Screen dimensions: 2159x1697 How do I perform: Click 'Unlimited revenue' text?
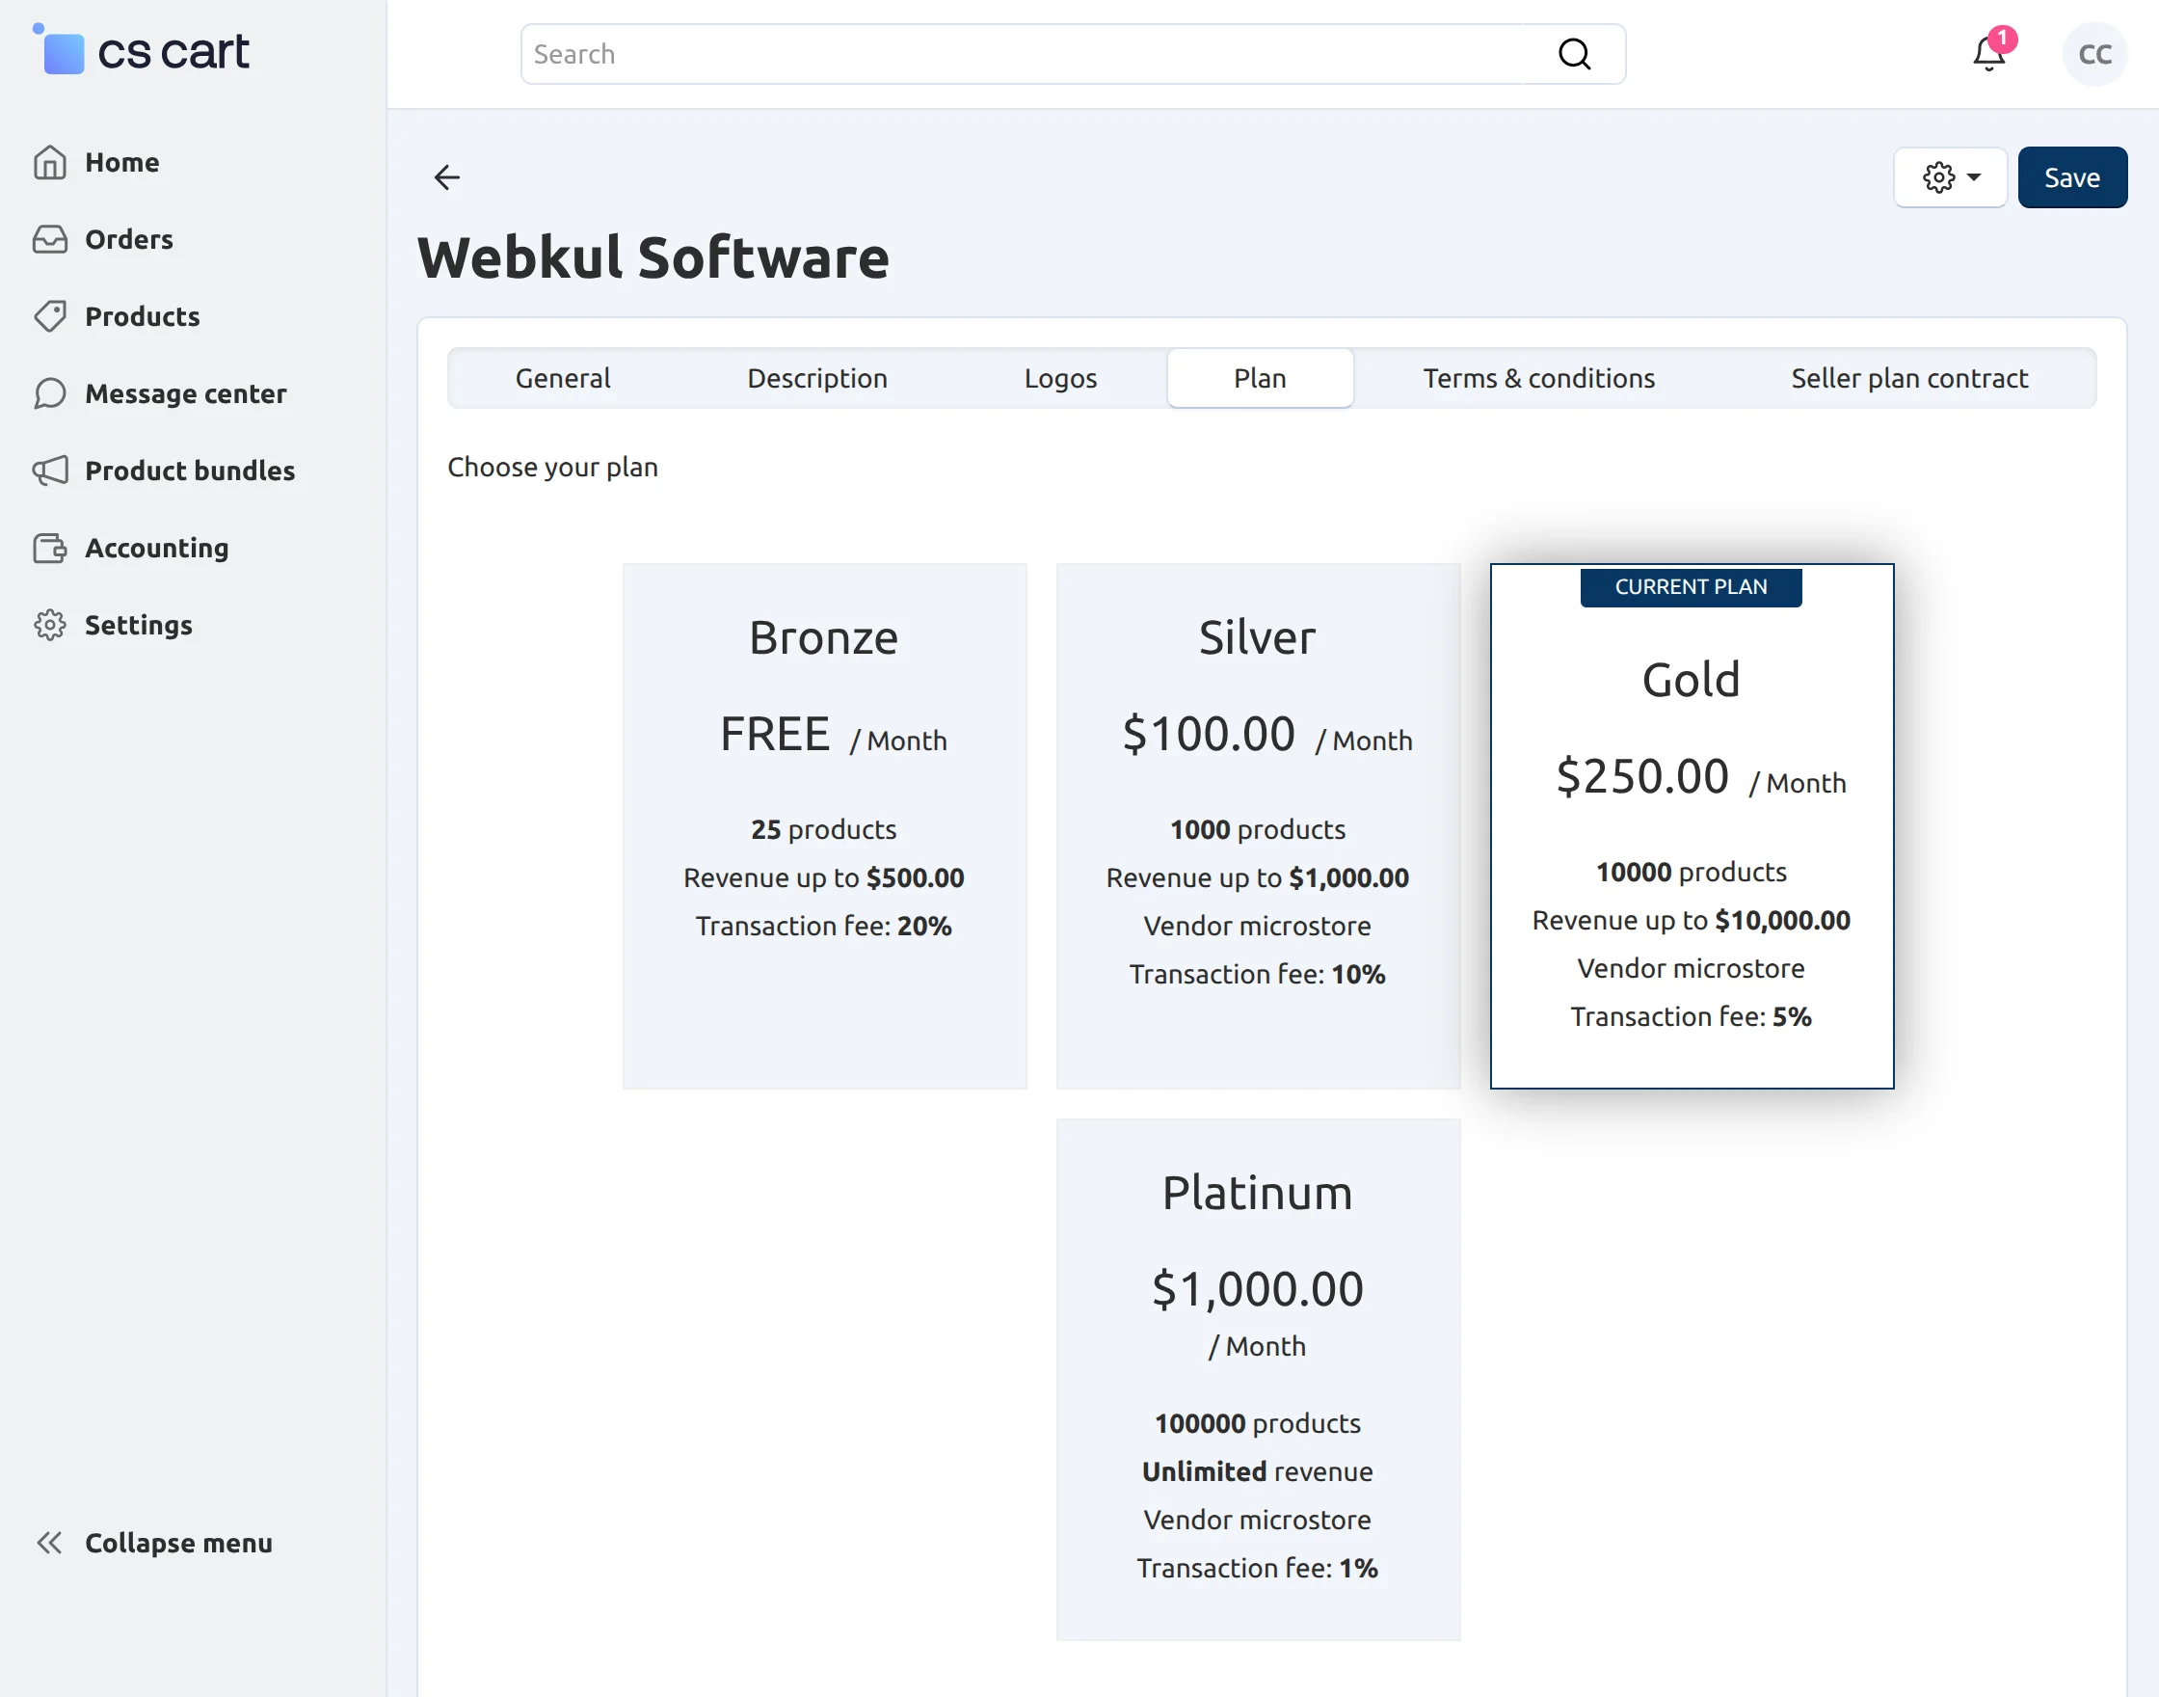click(x=1257, y=1470)
